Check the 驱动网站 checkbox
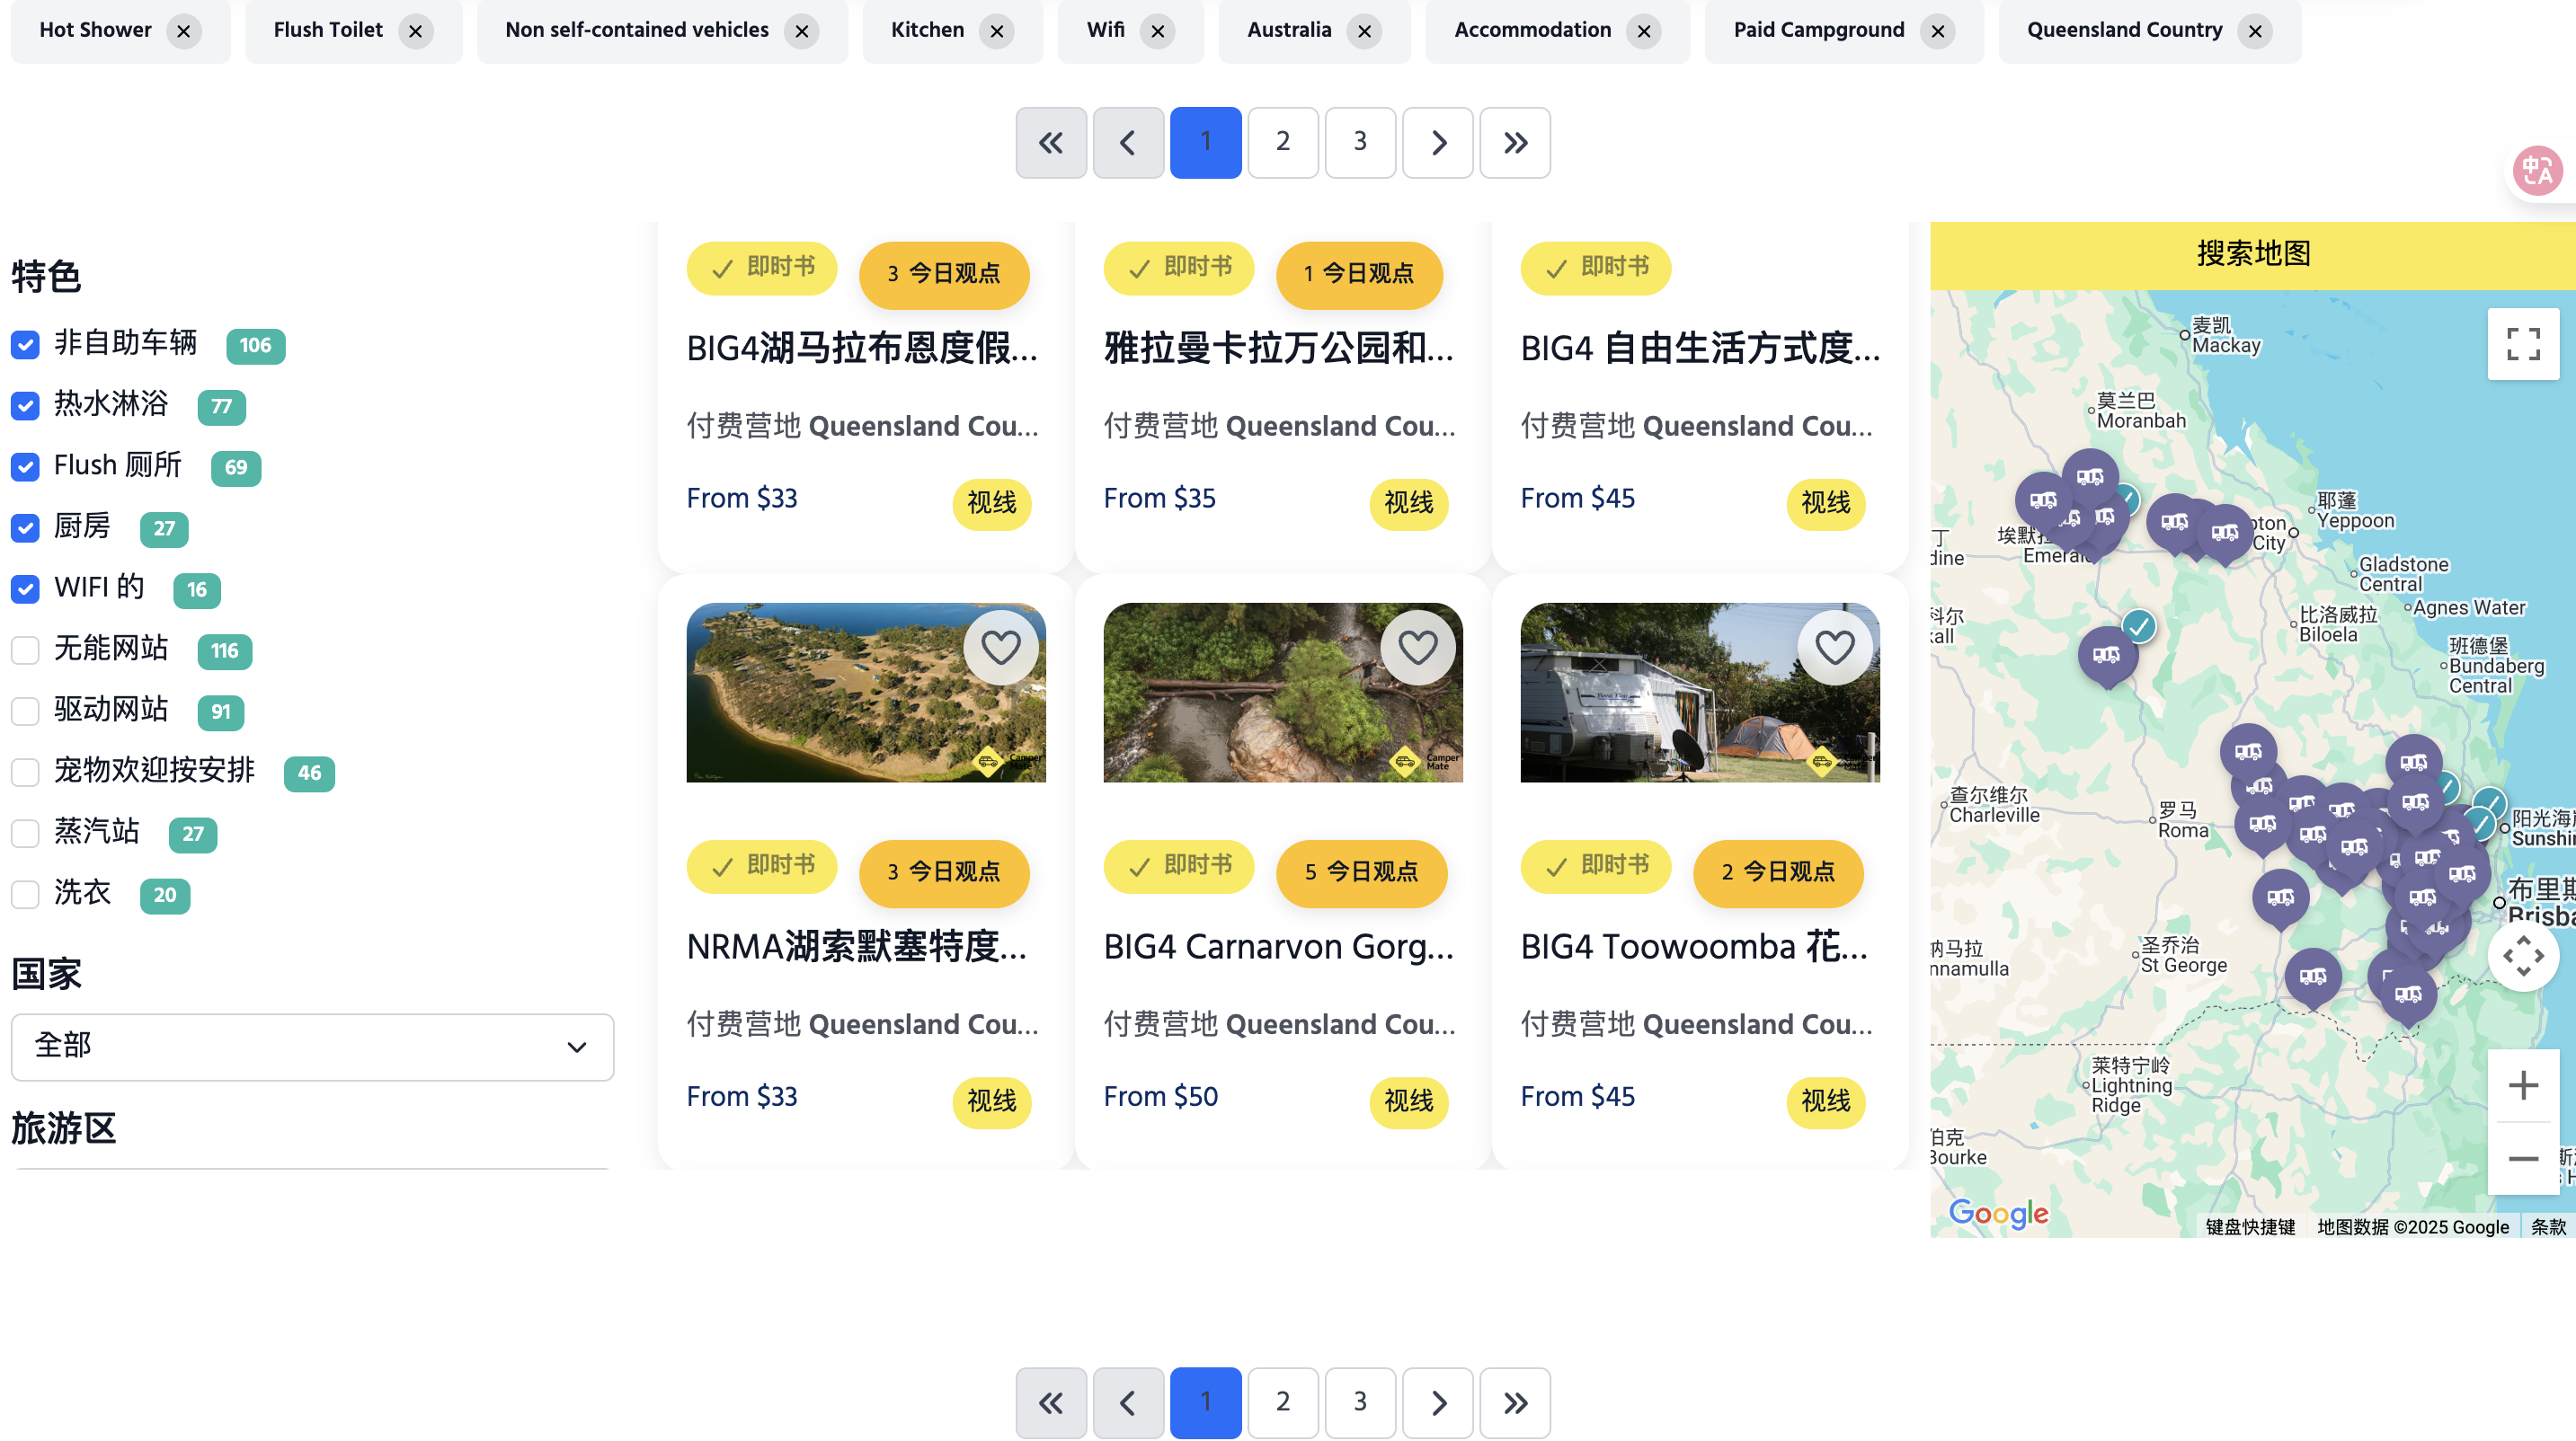Screen dimensions: 2576x1441 point(25,712)
